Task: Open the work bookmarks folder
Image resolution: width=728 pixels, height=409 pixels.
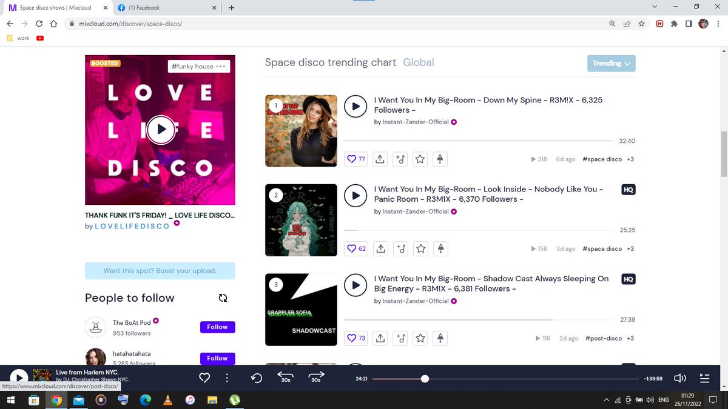Action: coord(18,38)
